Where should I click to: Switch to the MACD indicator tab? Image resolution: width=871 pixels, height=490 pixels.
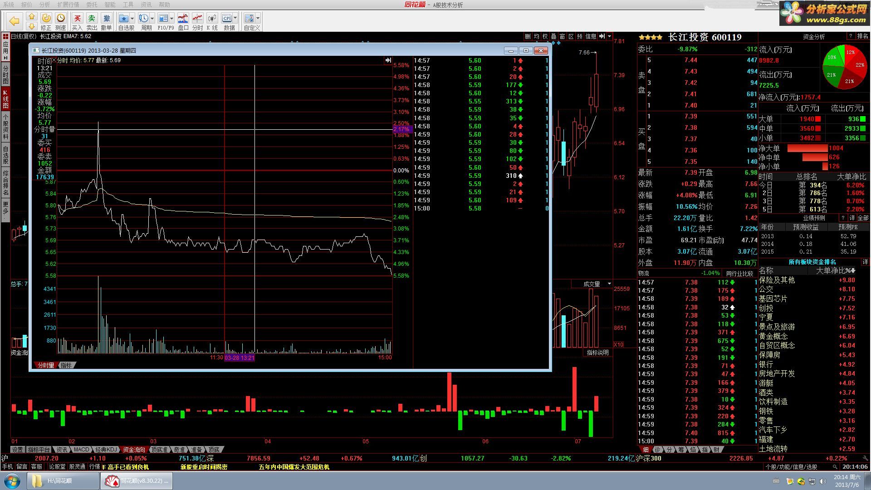tap(82, 450)
